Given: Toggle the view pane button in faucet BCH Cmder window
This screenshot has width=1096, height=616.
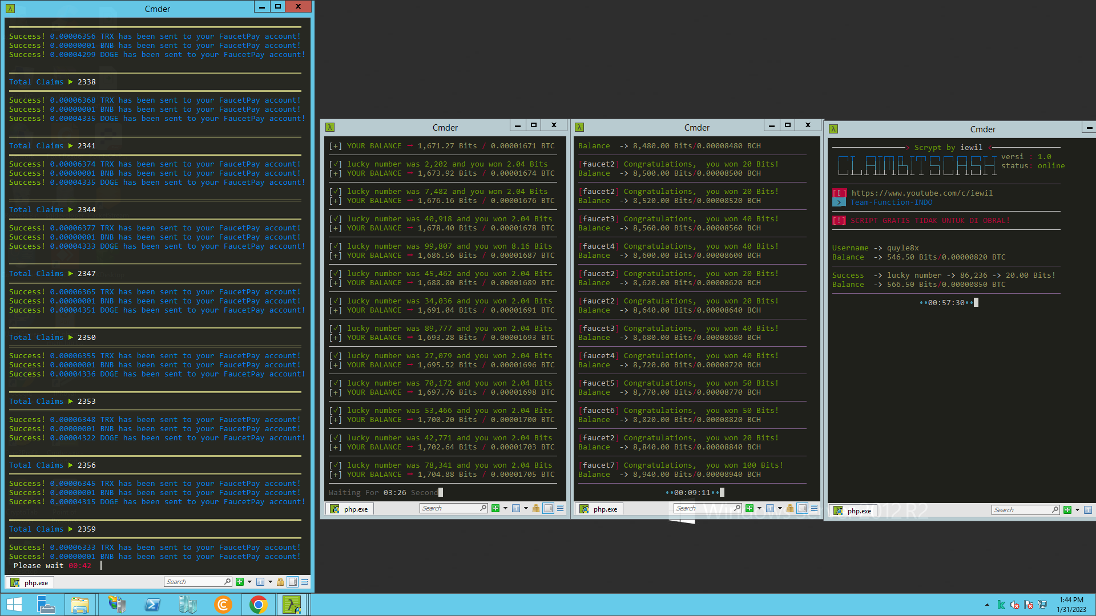Looking at the screenshot, I should 803,508.
